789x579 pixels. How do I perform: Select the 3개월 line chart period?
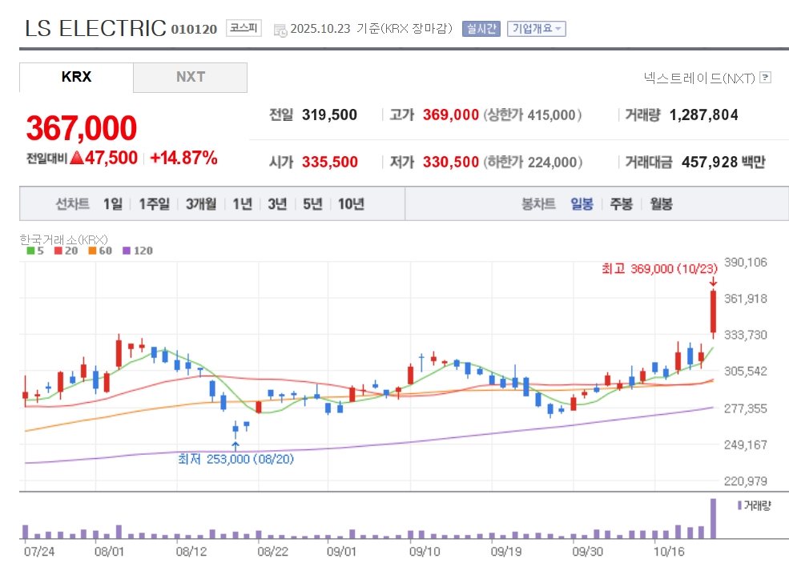201,203
